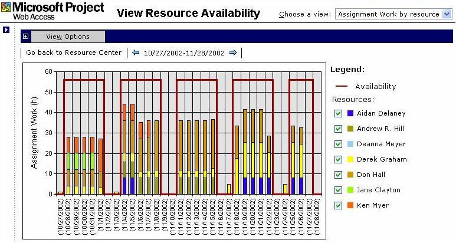Click the orange Ken Myer swatch
This screenshot has height=243, width=456.
pos(350,205)
